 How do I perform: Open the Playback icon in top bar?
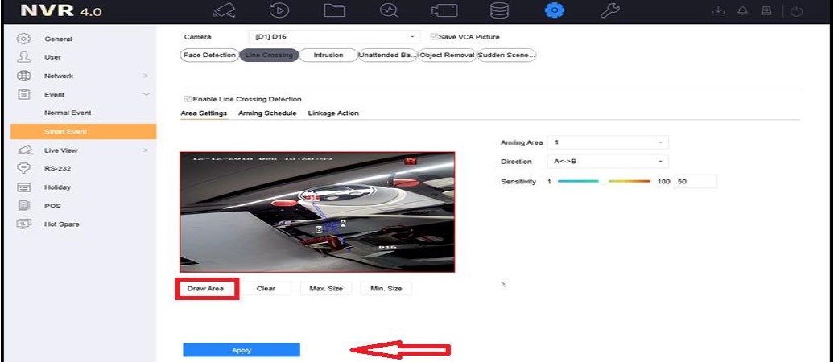point(279,11)
